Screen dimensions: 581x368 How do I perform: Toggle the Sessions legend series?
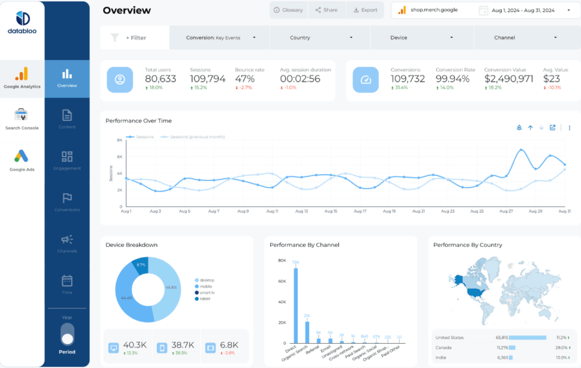tap(140, 137)
